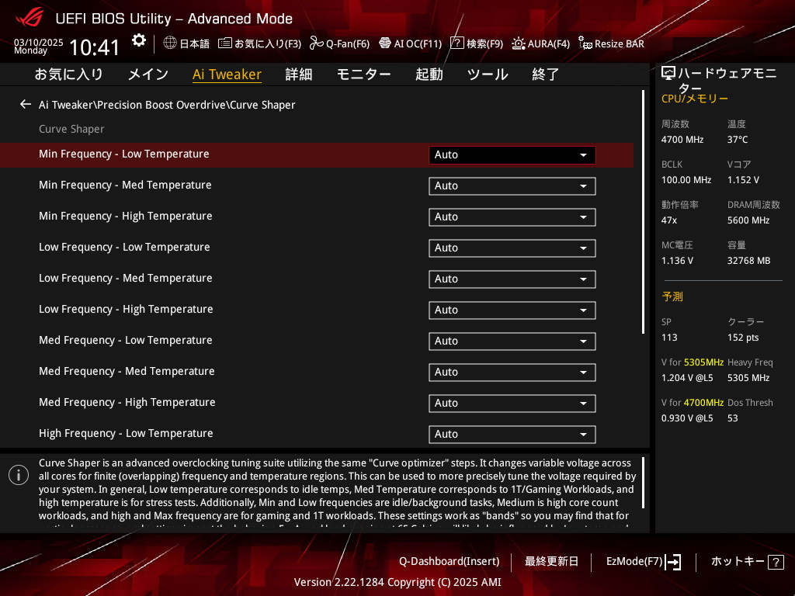This screenshot has height=596, width=795.
Task: Click the description panel scrollbar
Action: point(644,483)
